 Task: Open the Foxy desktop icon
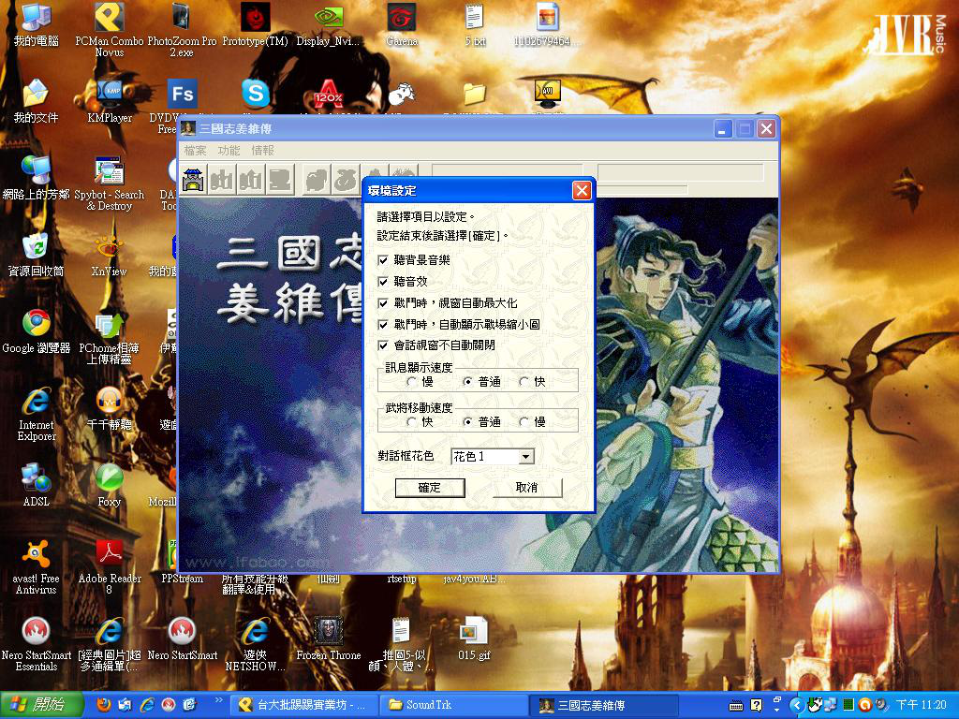tap(110, 477)
